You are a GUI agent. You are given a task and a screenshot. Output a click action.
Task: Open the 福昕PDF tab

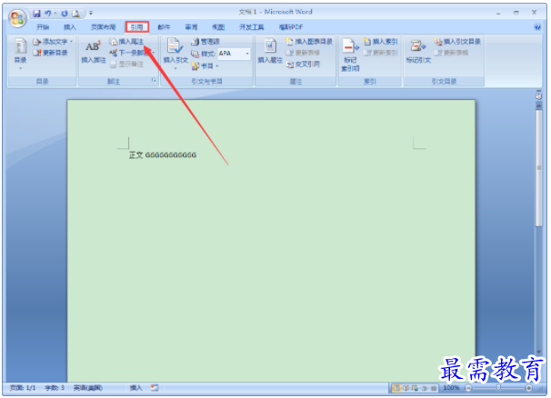291,27
